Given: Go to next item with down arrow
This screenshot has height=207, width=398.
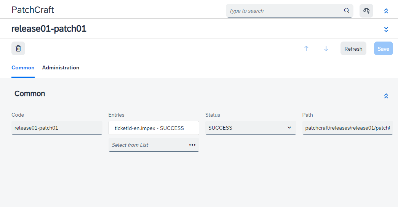Looking at the screenshot, I should click(x=326, y=49).
